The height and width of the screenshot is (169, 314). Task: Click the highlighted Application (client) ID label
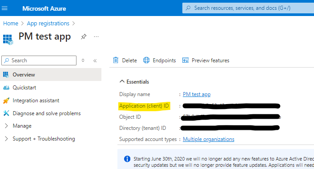(144, 106)
